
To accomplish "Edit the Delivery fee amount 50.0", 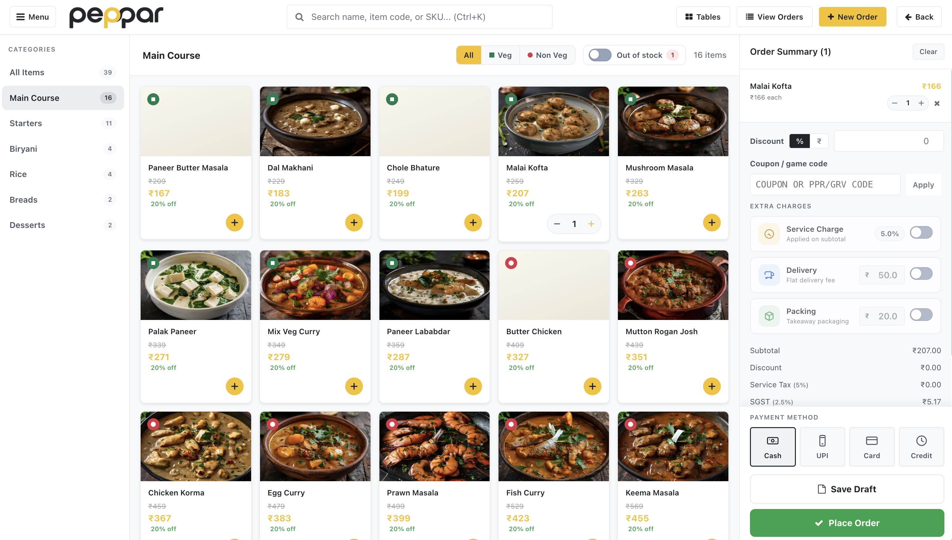I will (882, 275).
